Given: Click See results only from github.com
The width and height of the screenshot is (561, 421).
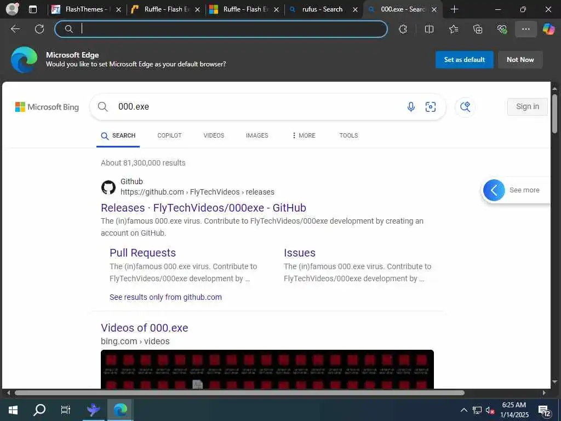Looking at the screenshot, I should tap(165, 297).
